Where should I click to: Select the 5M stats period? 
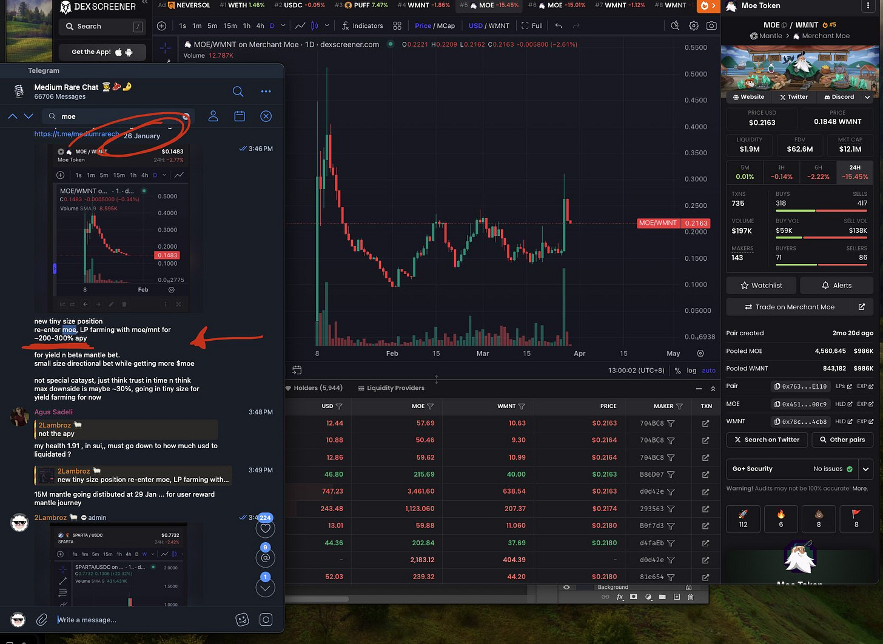(x=745, y=172)
